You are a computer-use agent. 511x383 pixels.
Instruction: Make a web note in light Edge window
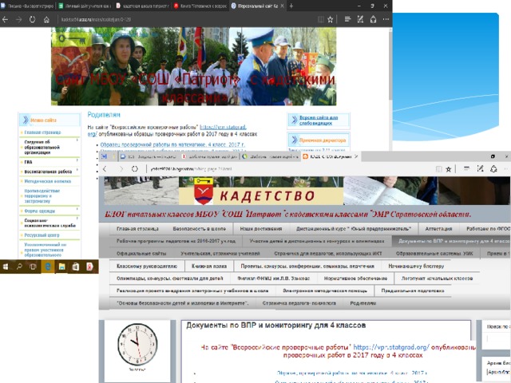(x=480, y=168)
